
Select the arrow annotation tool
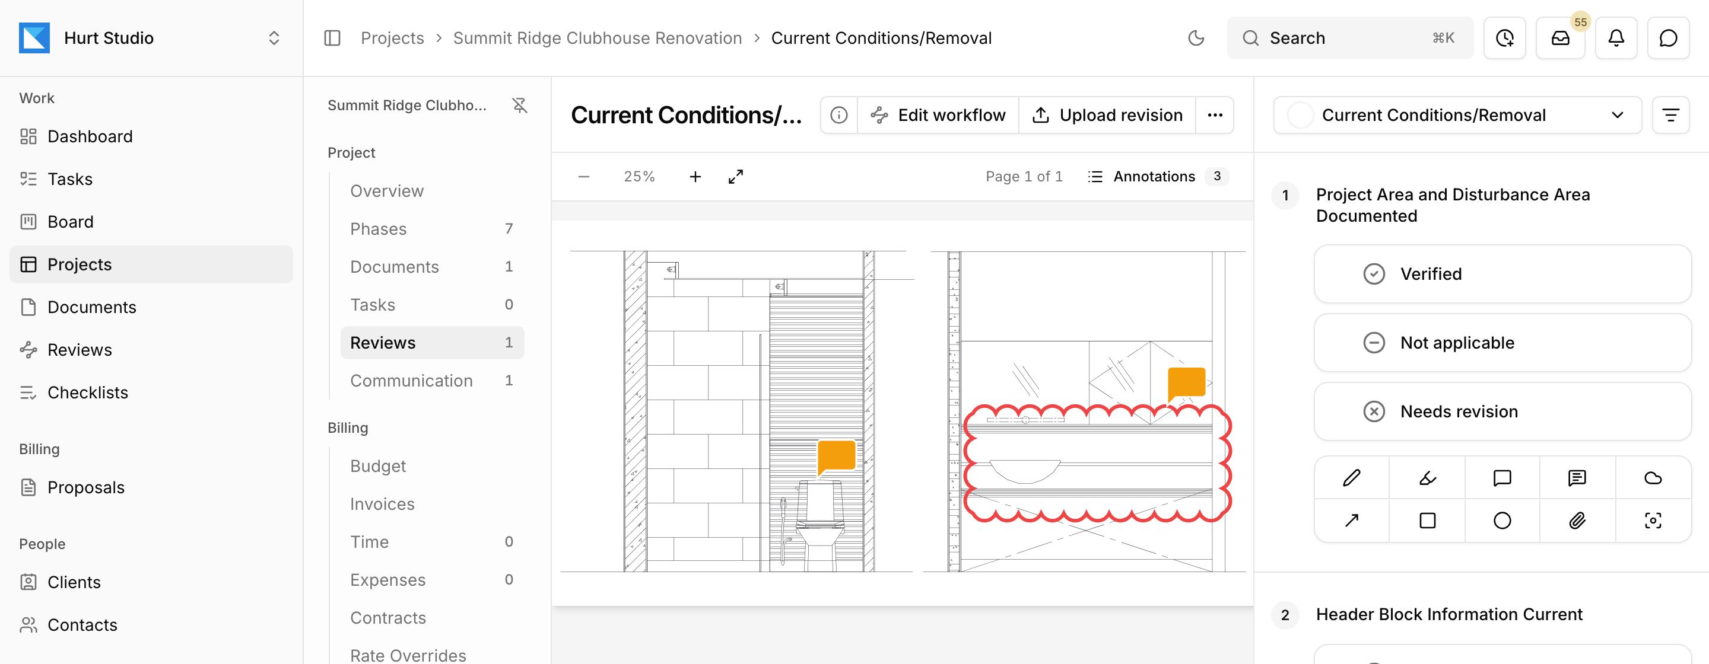point(1351,520)
